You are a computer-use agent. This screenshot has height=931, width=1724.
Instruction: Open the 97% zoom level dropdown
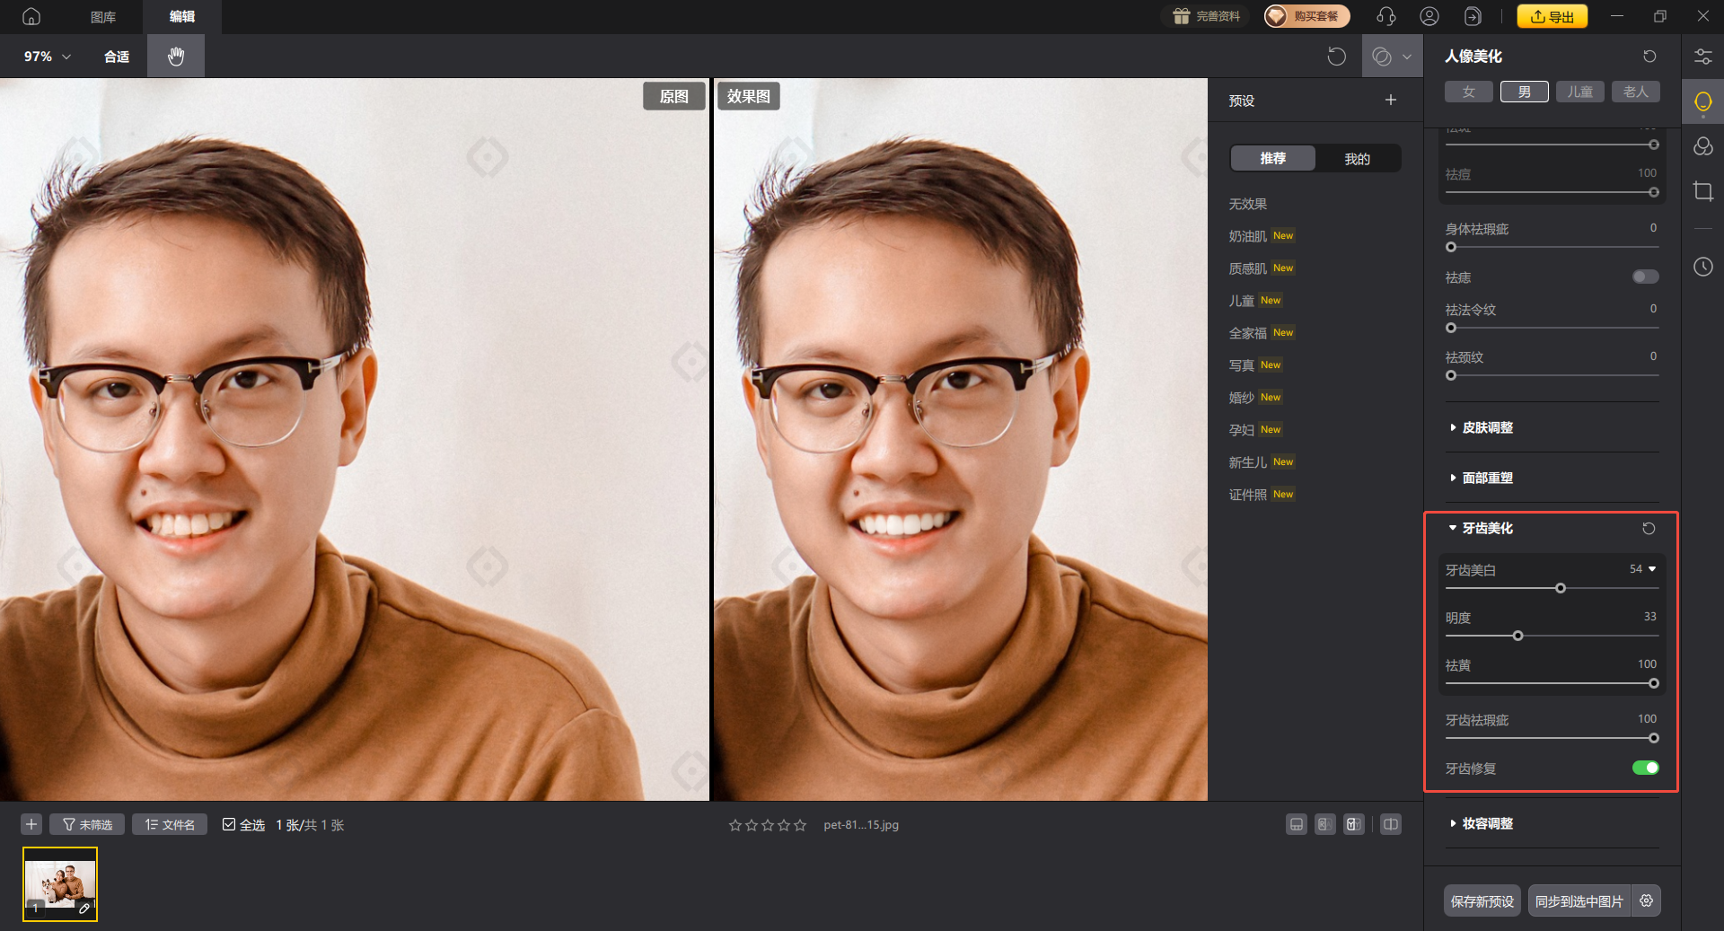[47, 57]
